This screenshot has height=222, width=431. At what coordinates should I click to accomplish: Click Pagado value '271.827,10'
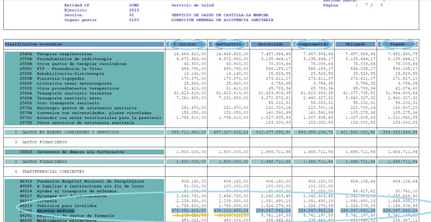tap(405, 79)
